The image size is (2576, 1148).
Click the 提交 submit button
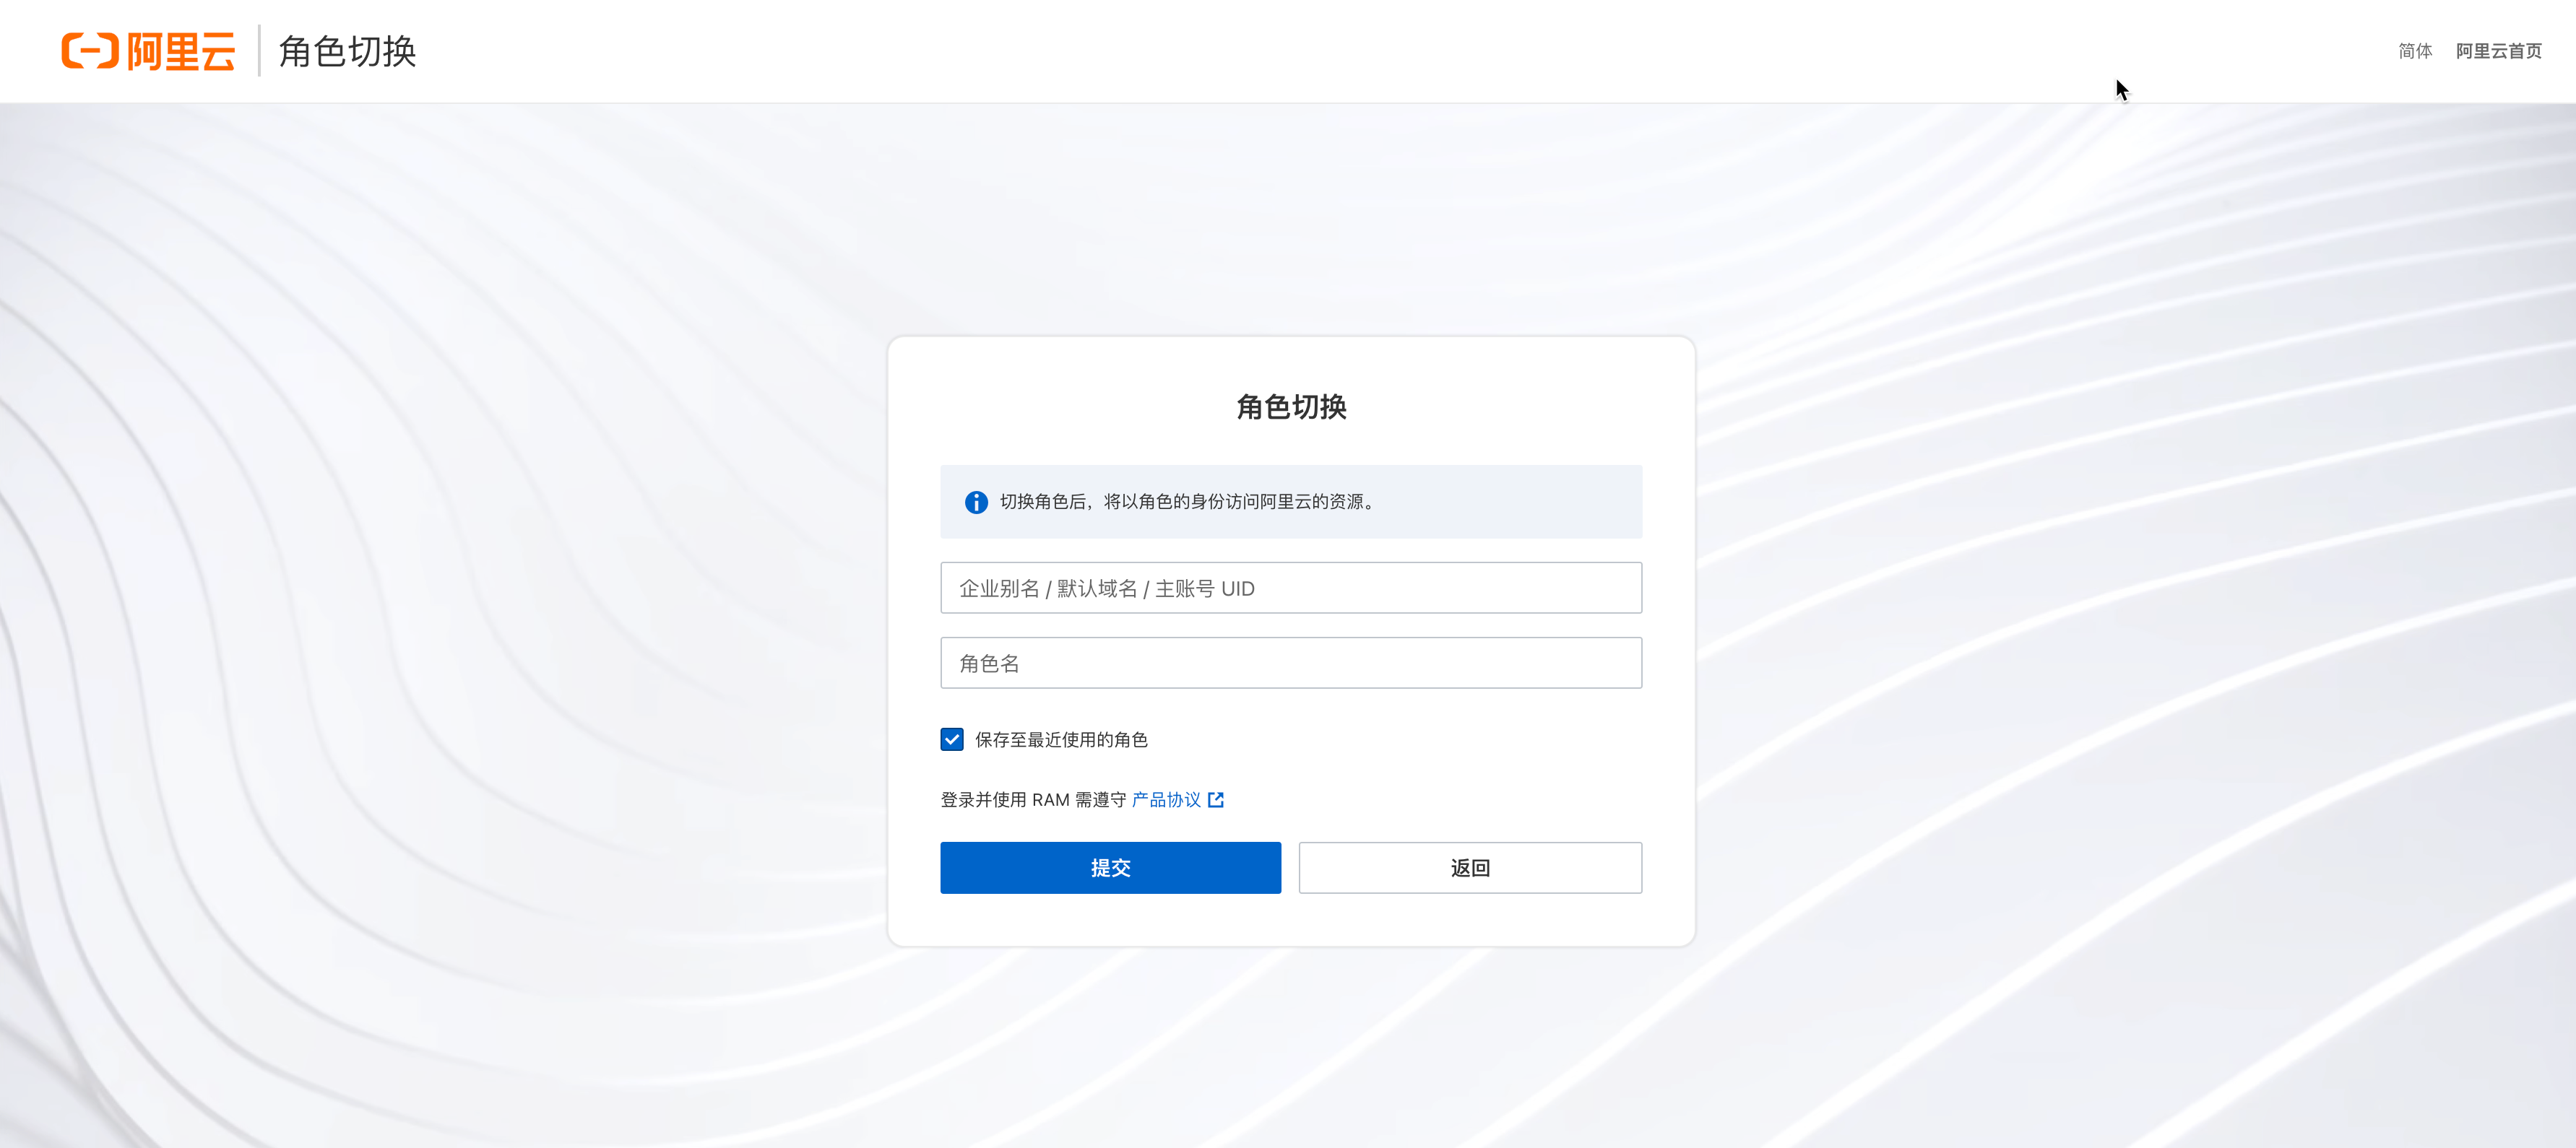coord(1110,867)
